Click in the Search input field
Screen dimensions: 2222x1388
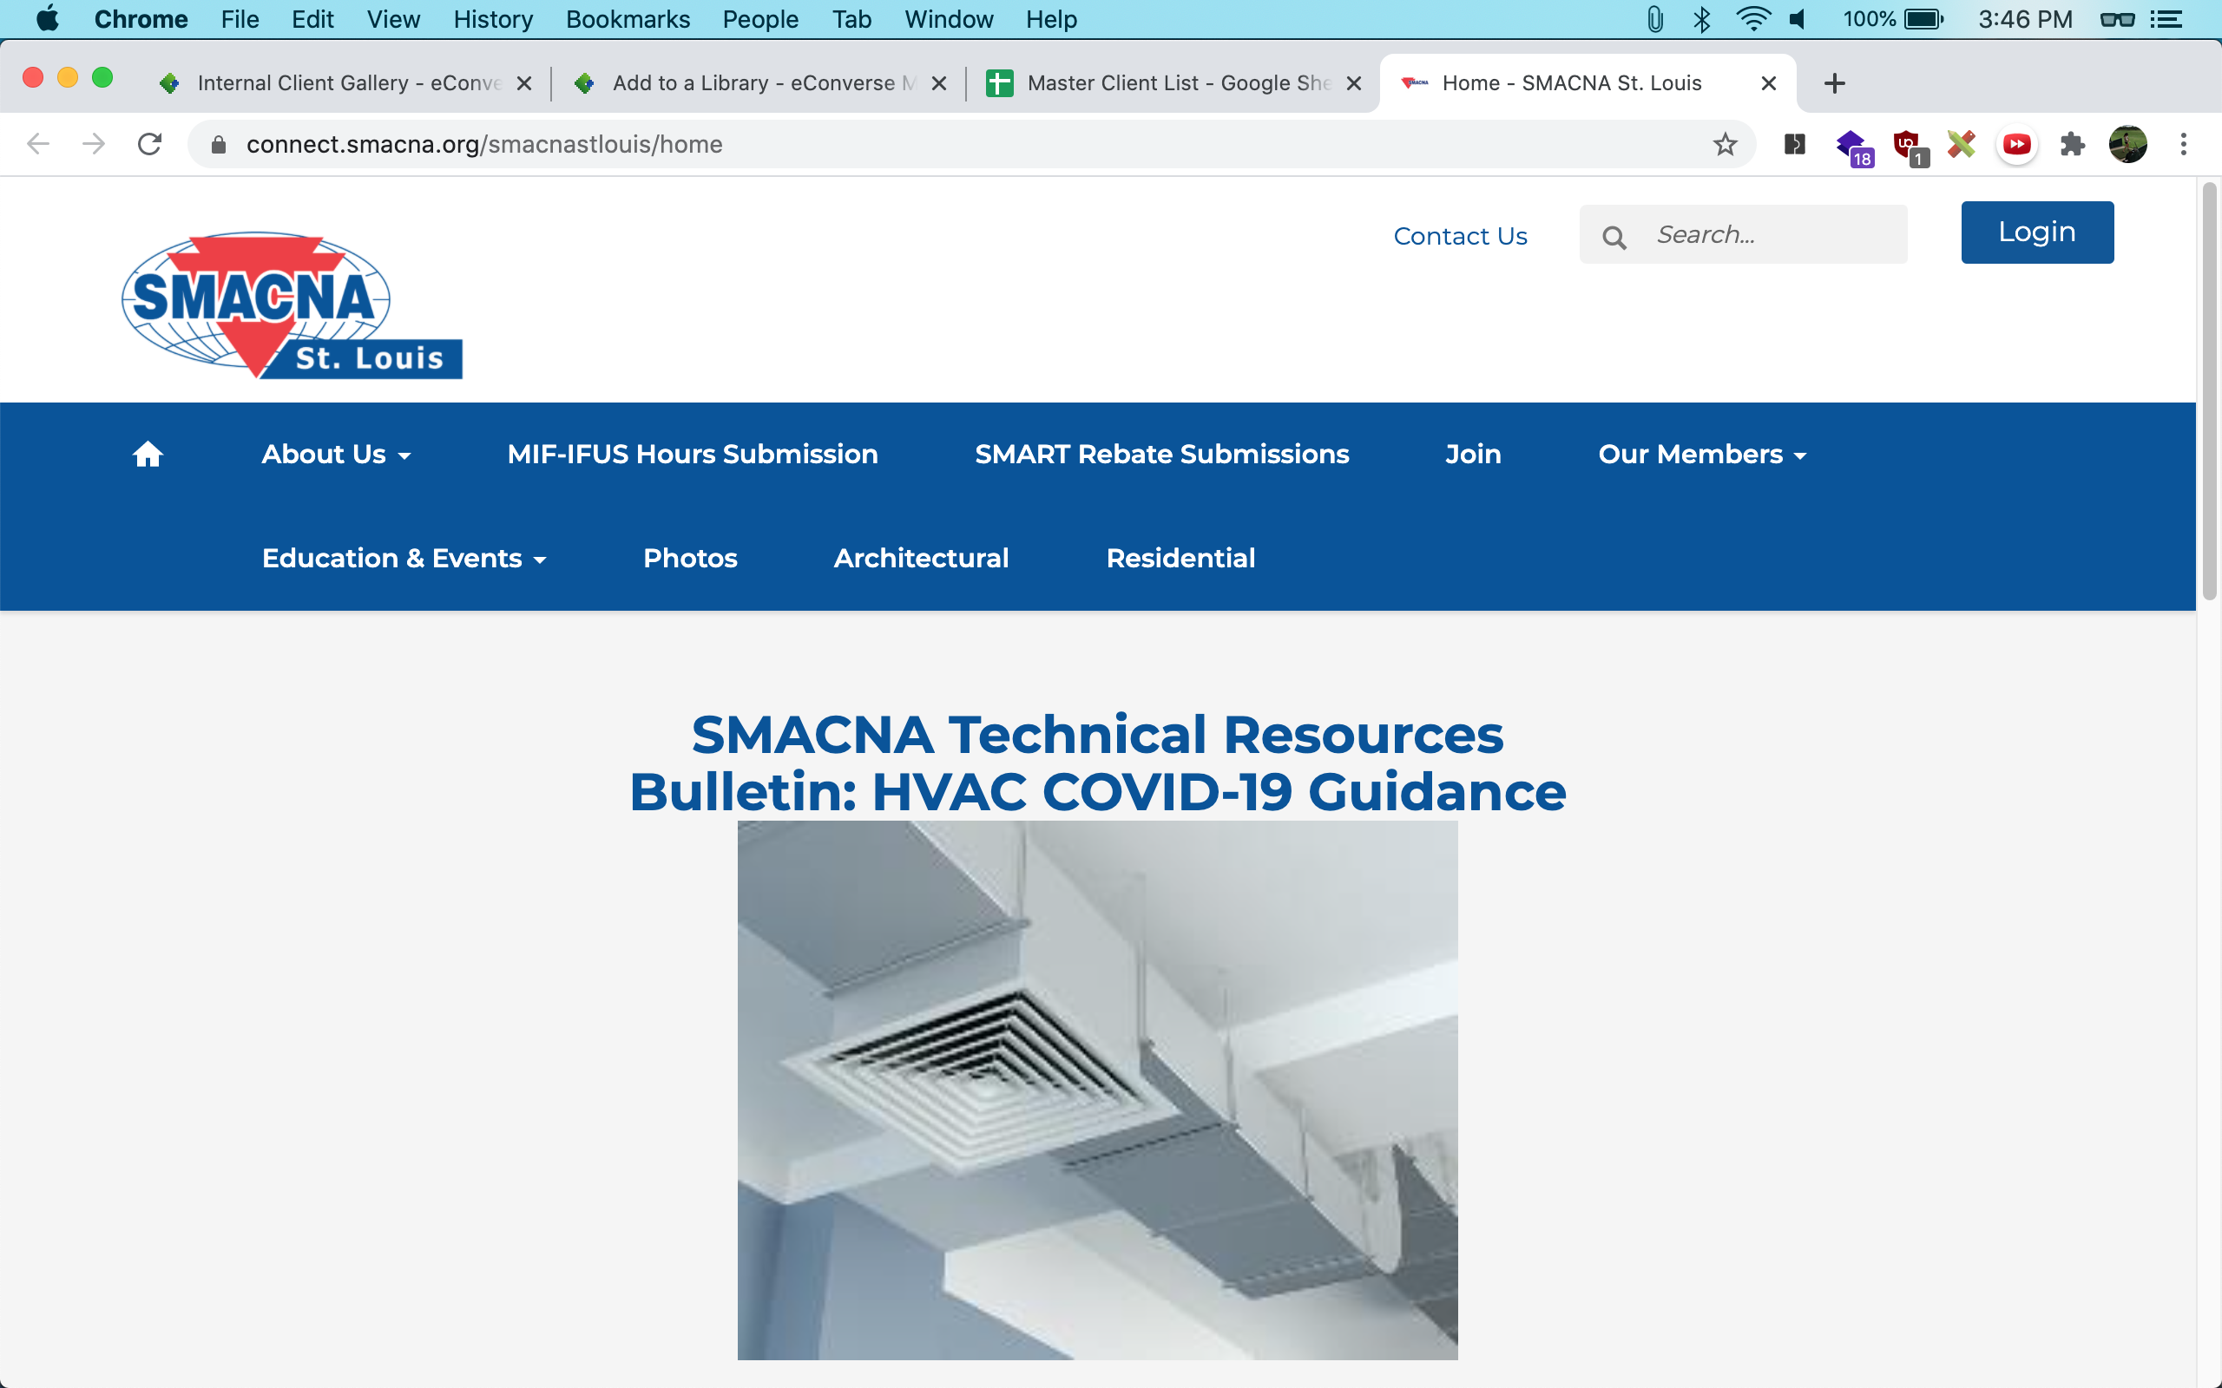1772,235
